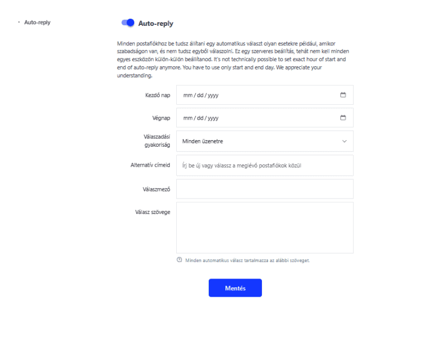
Task: Select the year segment of Kezdő nap
Action: click(213, 95)
